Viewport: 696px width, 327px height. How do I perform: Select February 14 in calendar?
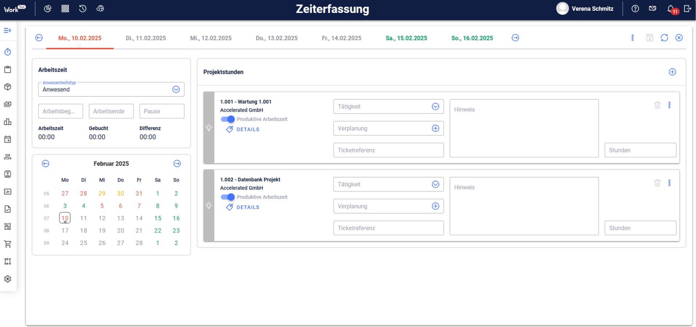(x=139, y=218)
